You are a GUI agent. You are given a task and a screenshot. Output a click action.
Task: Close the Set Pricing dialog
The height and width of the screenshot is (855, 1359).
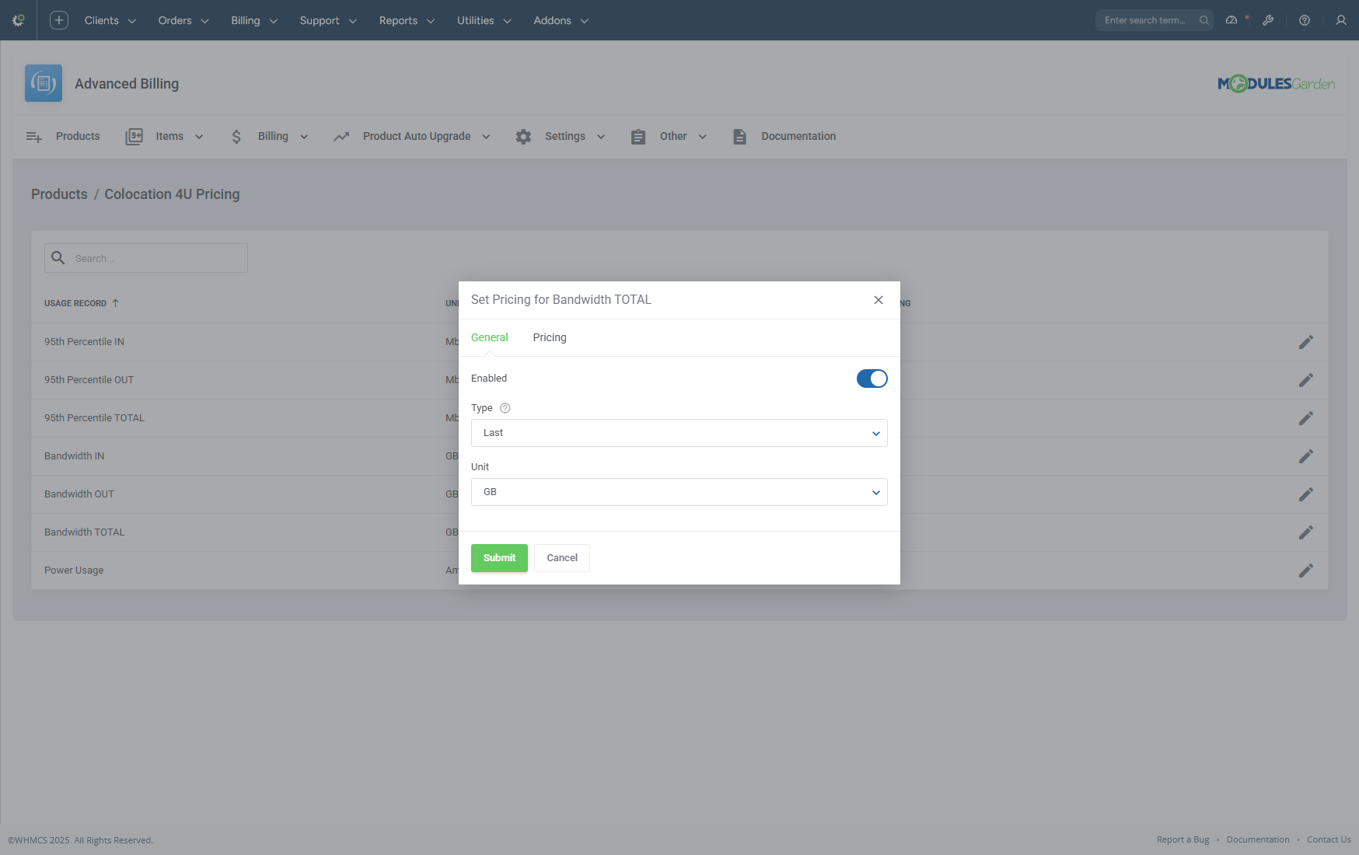pos(879,300)
